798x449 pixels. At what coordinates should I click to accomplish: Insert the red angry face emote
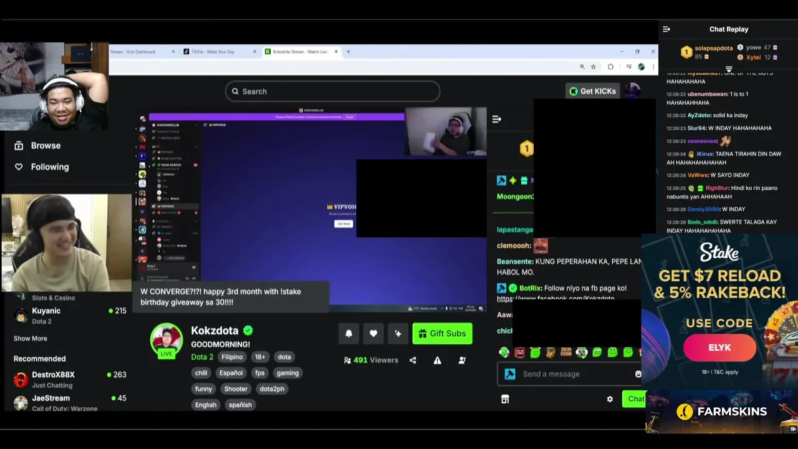519,352
